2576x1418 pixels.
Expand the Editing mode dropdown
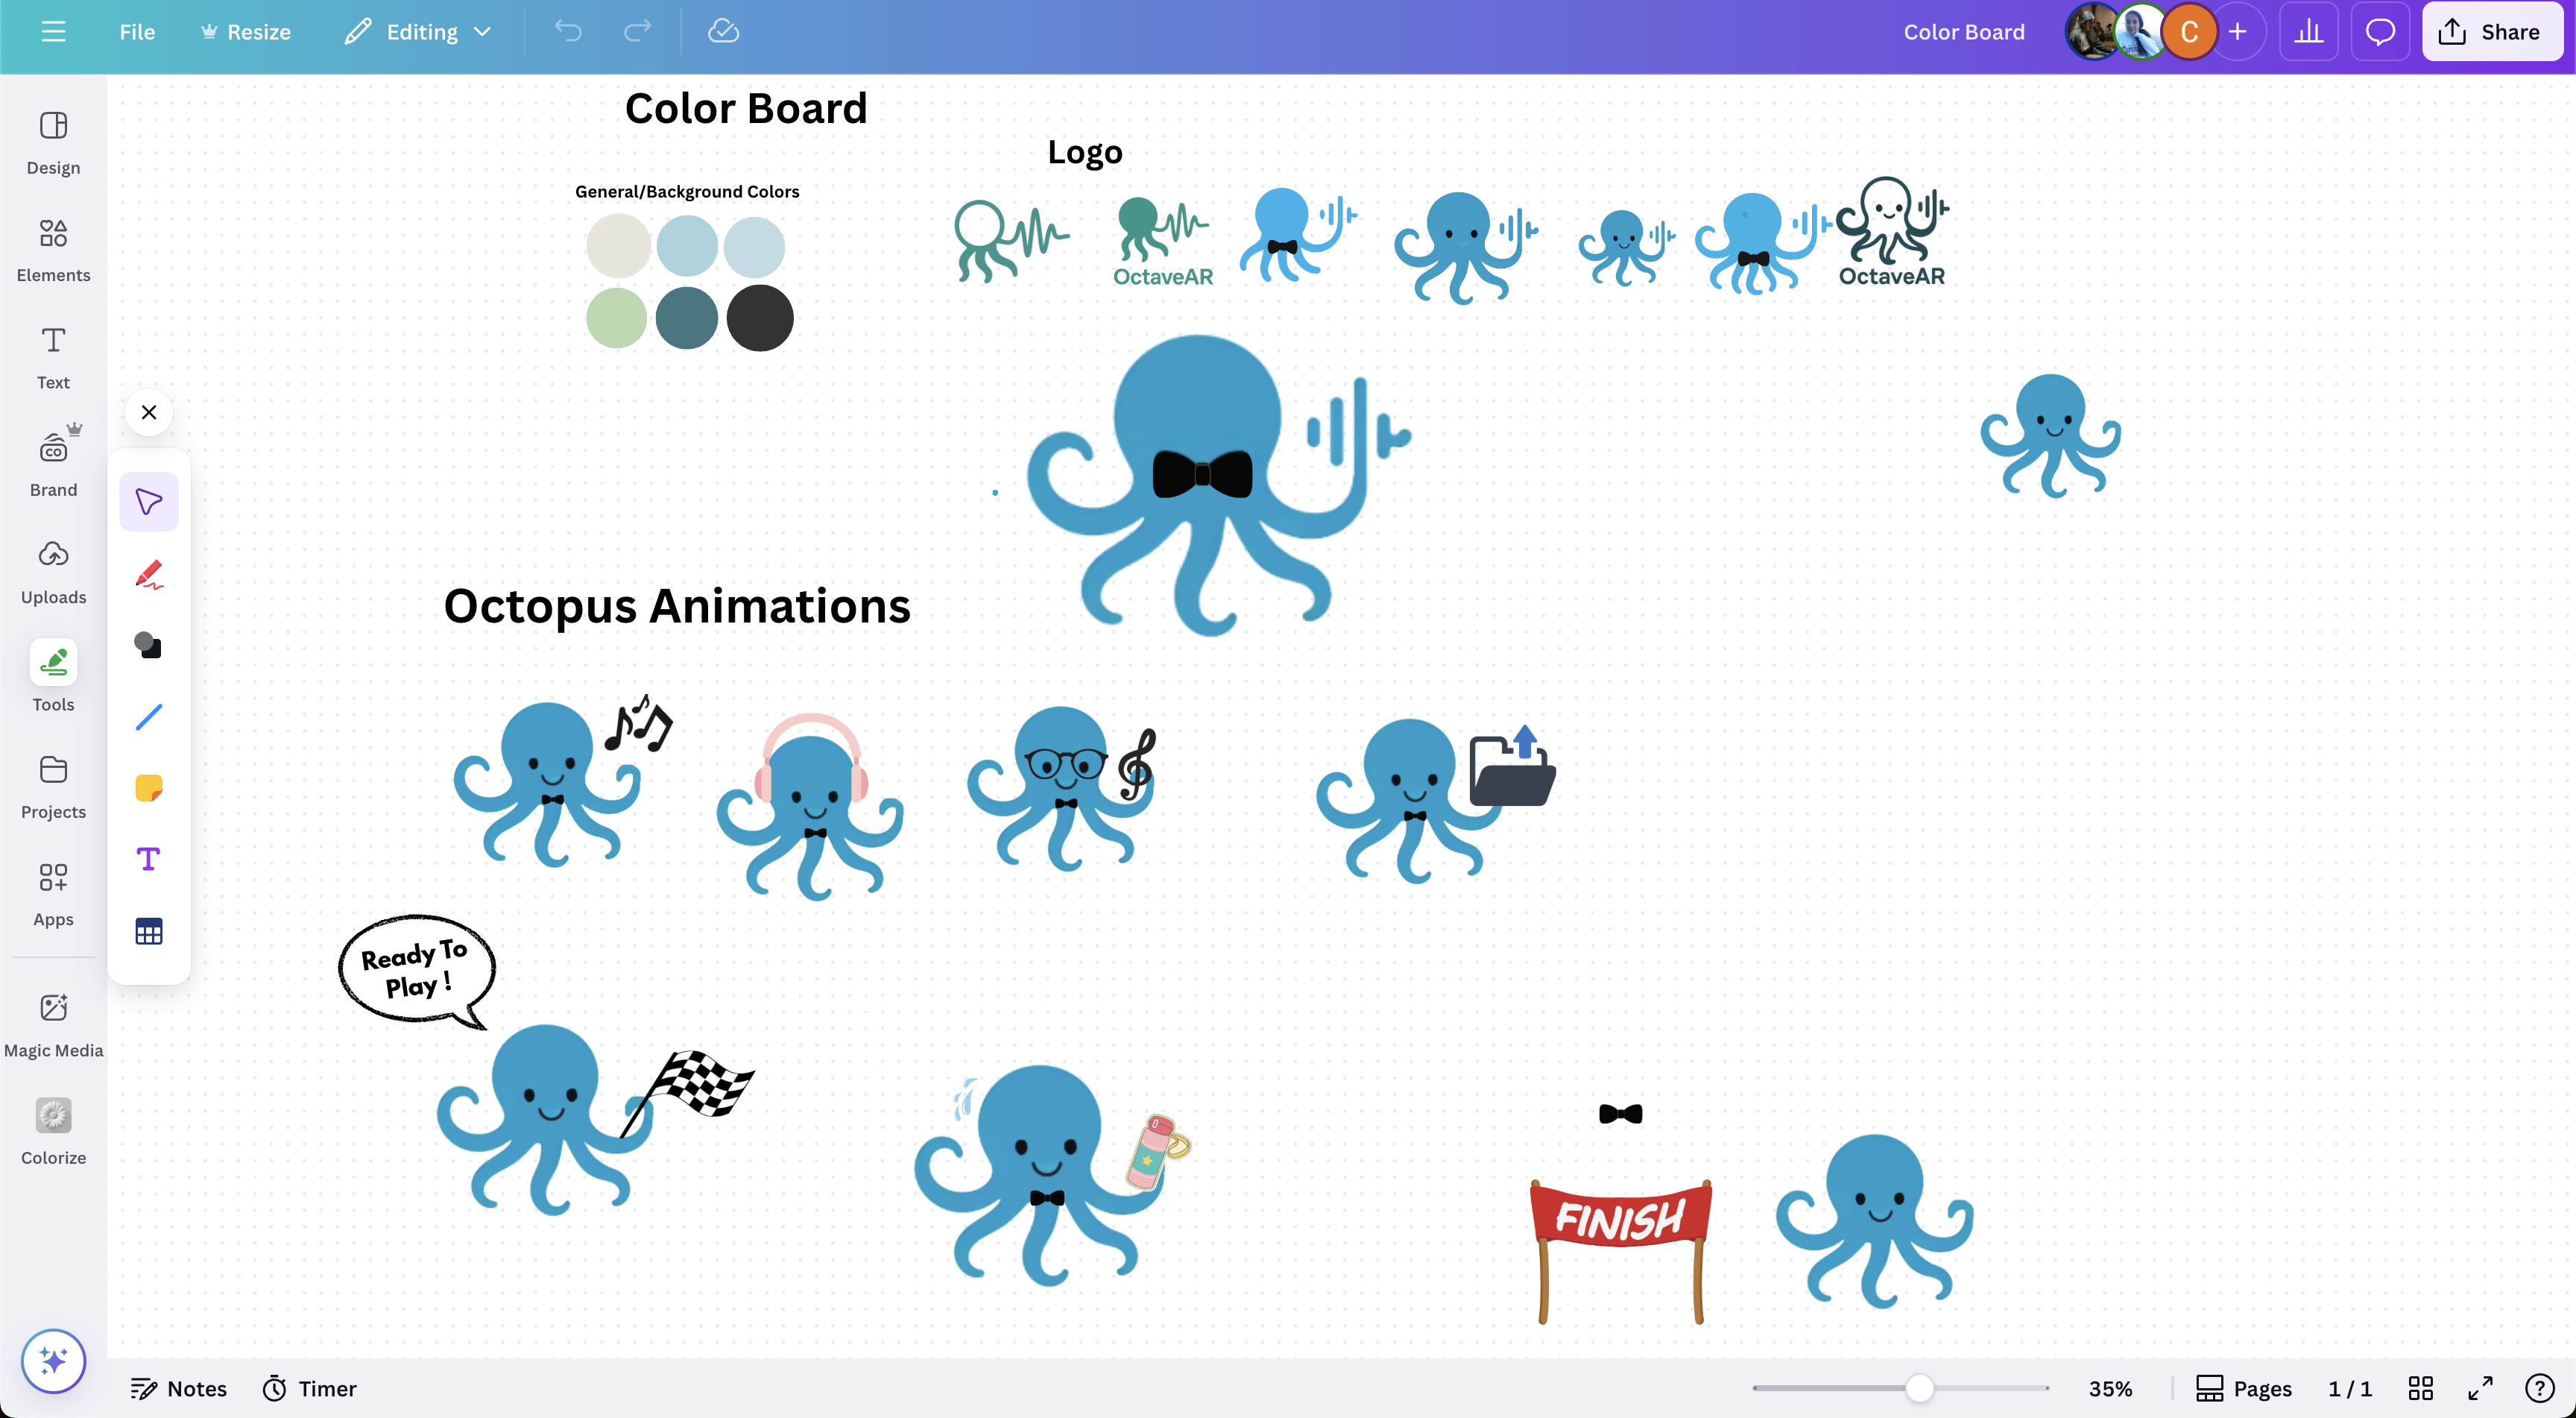[x=420, y=32]
